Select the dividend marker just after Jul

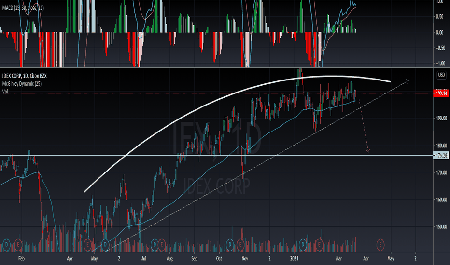pos(155,245)
